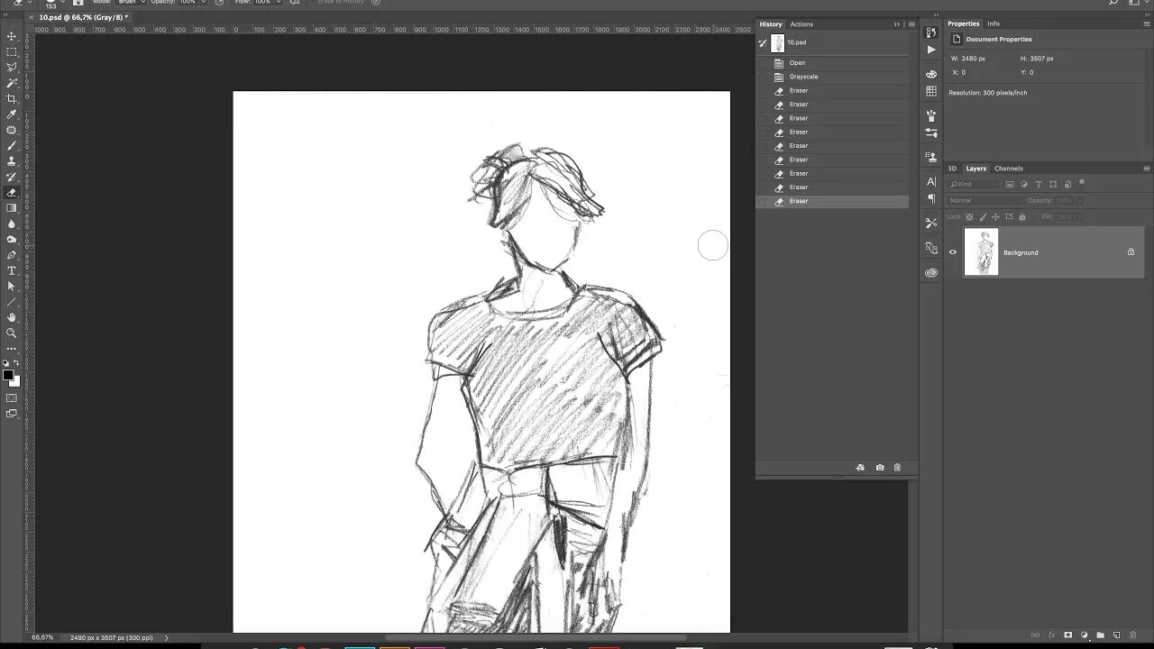
Task: Select the Background layer thumbnail
Action: tap(981, 252)
